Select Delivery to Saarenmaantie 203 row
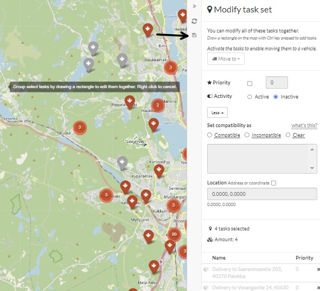Viewport: 320px width, 291px height. click(261, 273)
